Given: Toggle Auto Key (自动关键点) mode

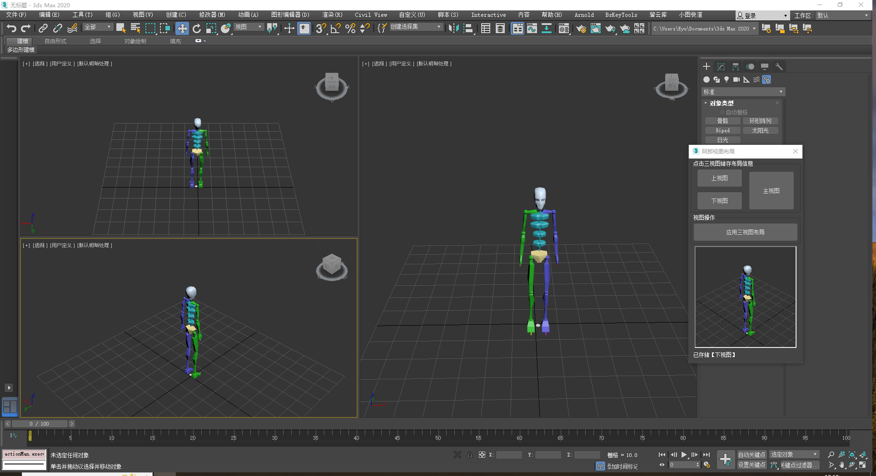Looking at the screenshot, I should click(752, 455).
